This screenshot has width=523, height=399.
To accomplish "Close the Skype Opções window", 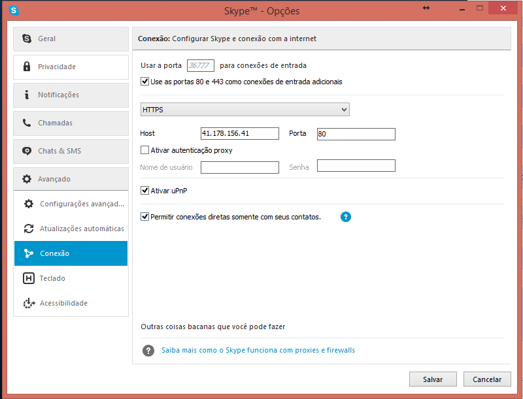I will [503, 8].
